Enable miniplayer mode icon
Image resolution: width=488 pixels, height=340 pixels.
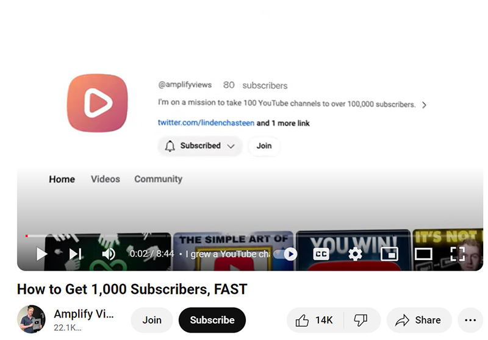point(389,254)
